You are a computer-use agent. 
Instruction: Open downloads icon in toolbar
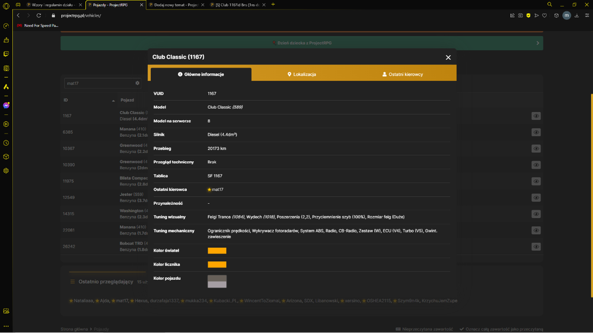click(577, 15)
